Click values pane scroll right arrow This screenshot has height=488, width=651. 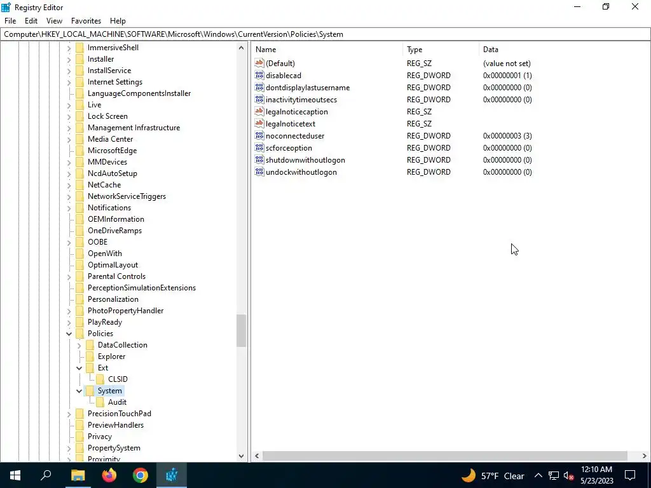point(645,456)
